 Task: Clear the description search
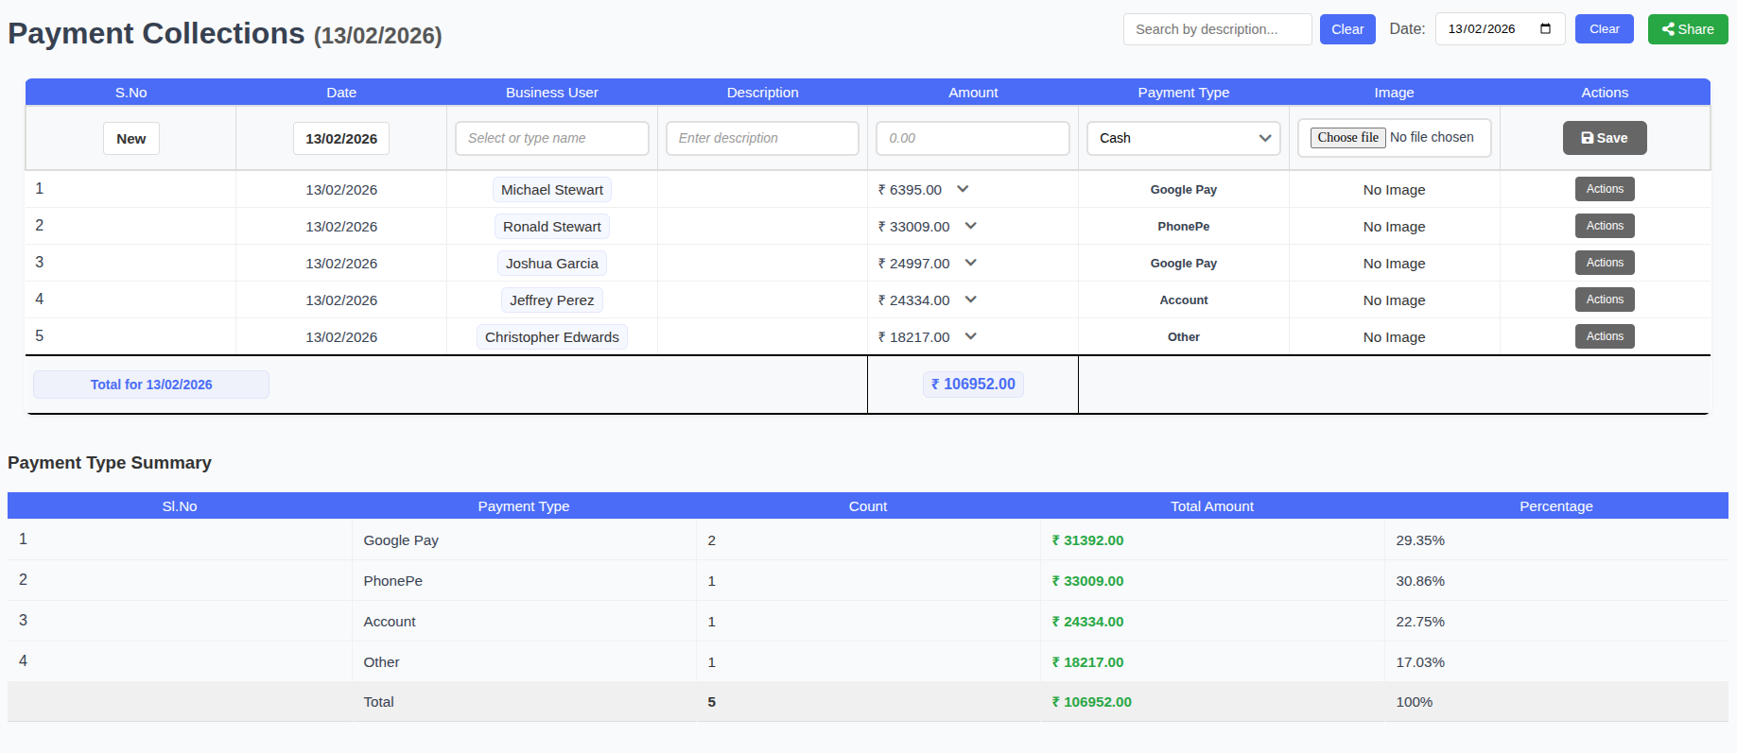coord(1347,29)
